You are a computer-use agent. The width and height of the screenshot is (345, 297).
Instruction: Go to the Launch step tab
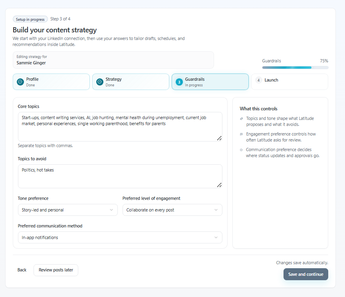click(289, 82)
